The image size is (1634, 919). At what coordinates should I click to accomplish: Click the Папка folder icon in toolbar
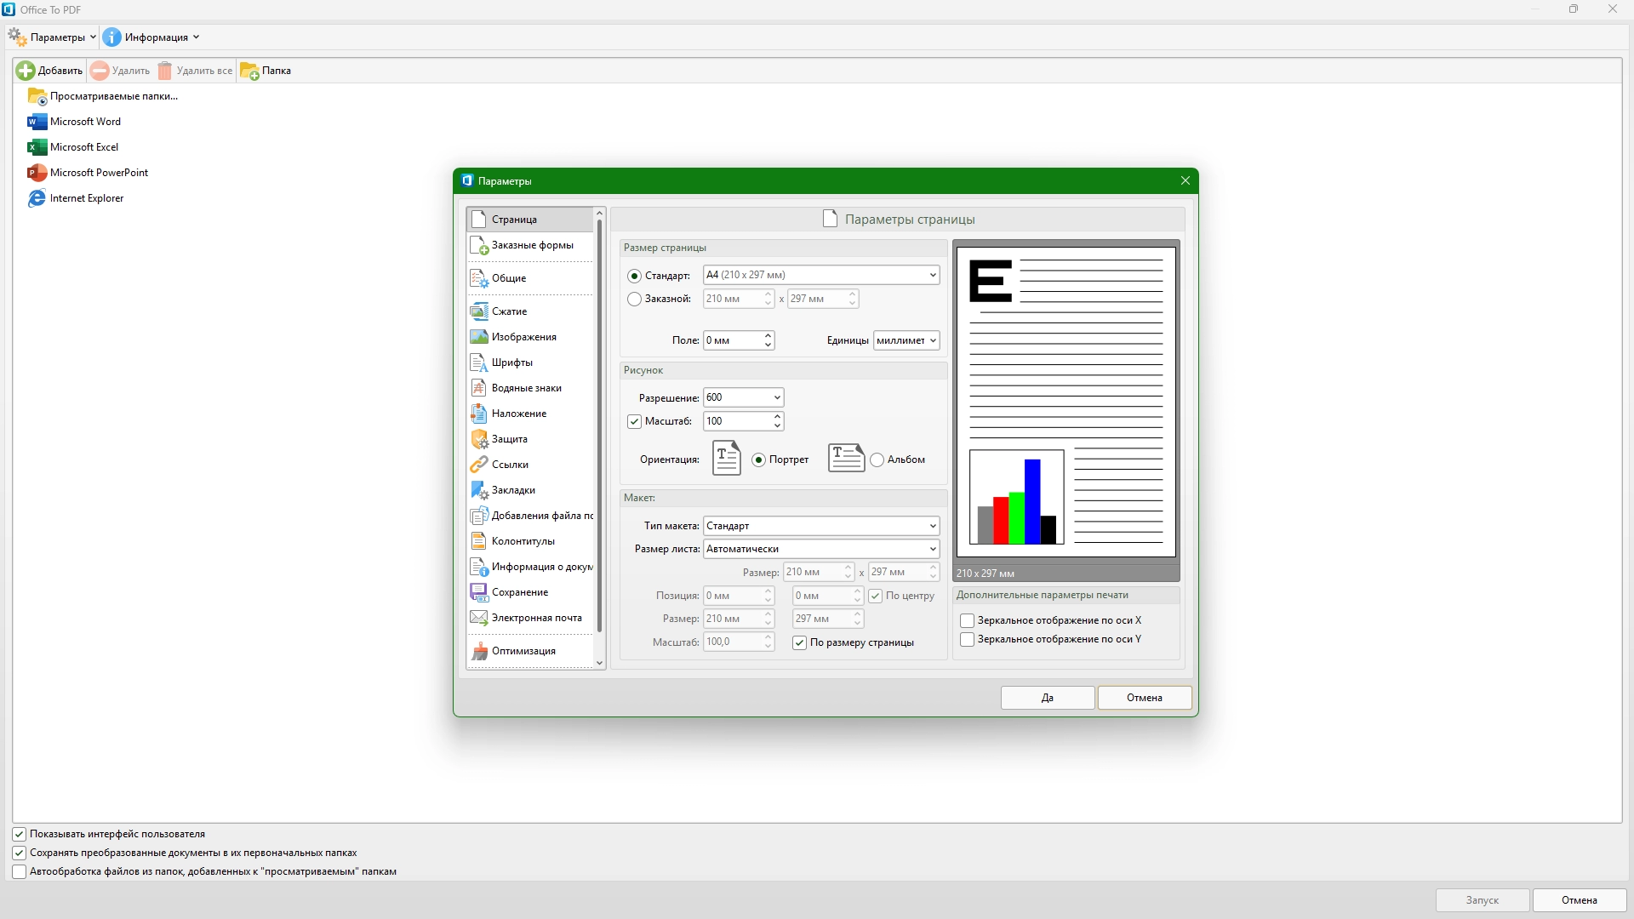249,71
